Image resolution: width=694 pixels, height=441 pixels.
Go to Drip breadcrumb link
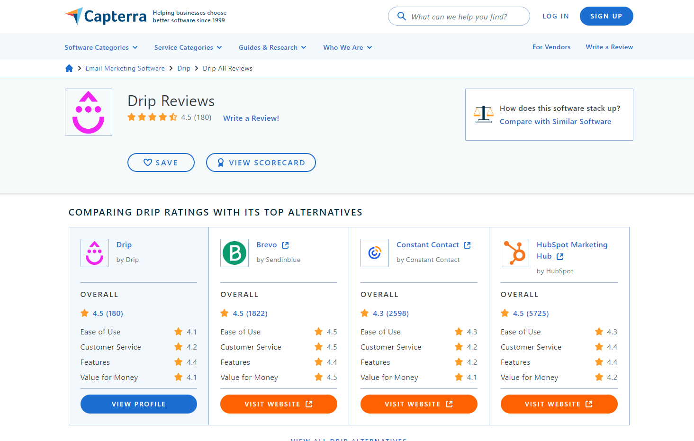tap(184, 68)
